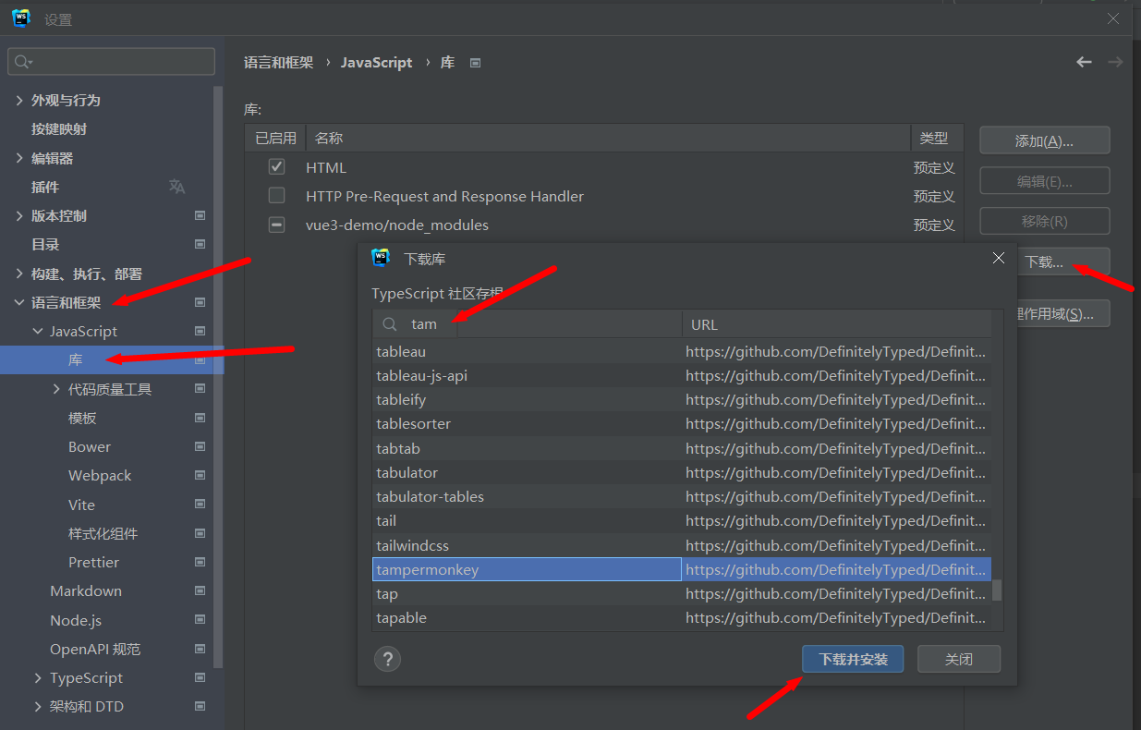Image resolution: width=1141 pixels, height=730 pixels.
Task: Uncheck the HTML library checkbox
Action: 276,167
